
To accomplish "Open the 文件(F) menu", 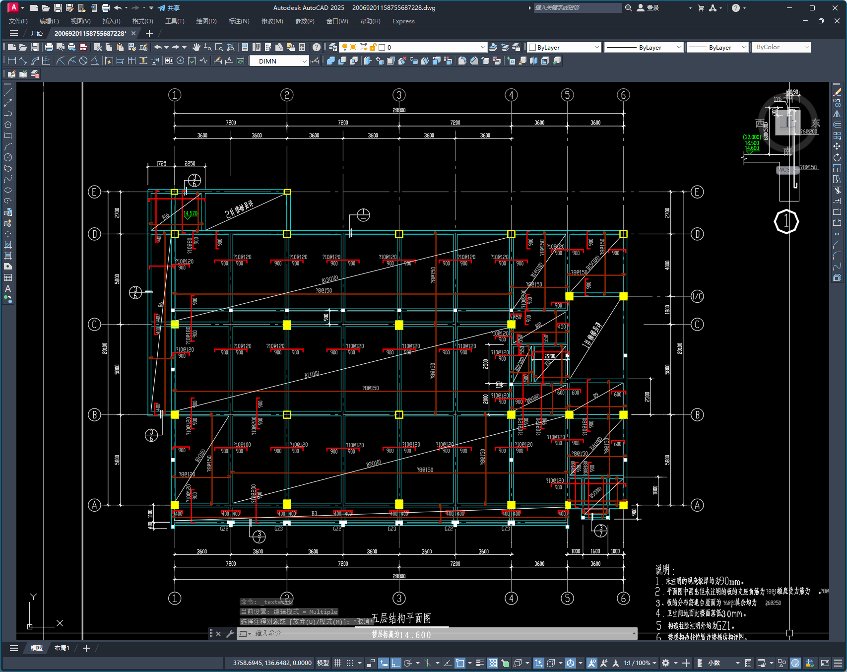I will 18,21.
